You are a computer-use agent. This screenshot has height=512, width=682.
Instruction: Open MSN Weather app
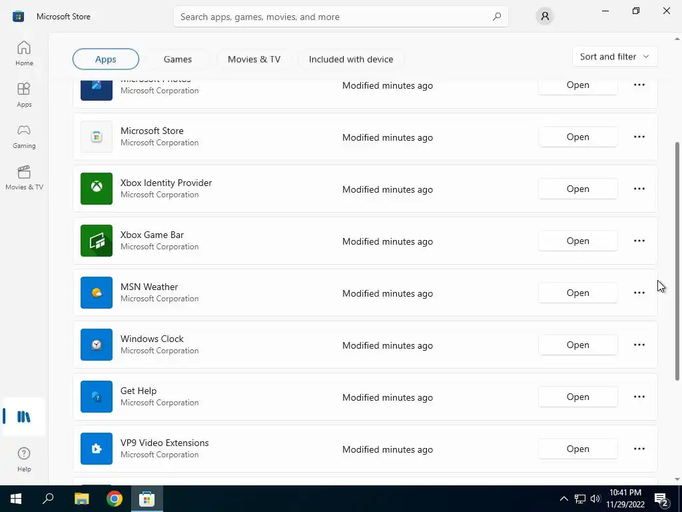(x=577, y=293)
